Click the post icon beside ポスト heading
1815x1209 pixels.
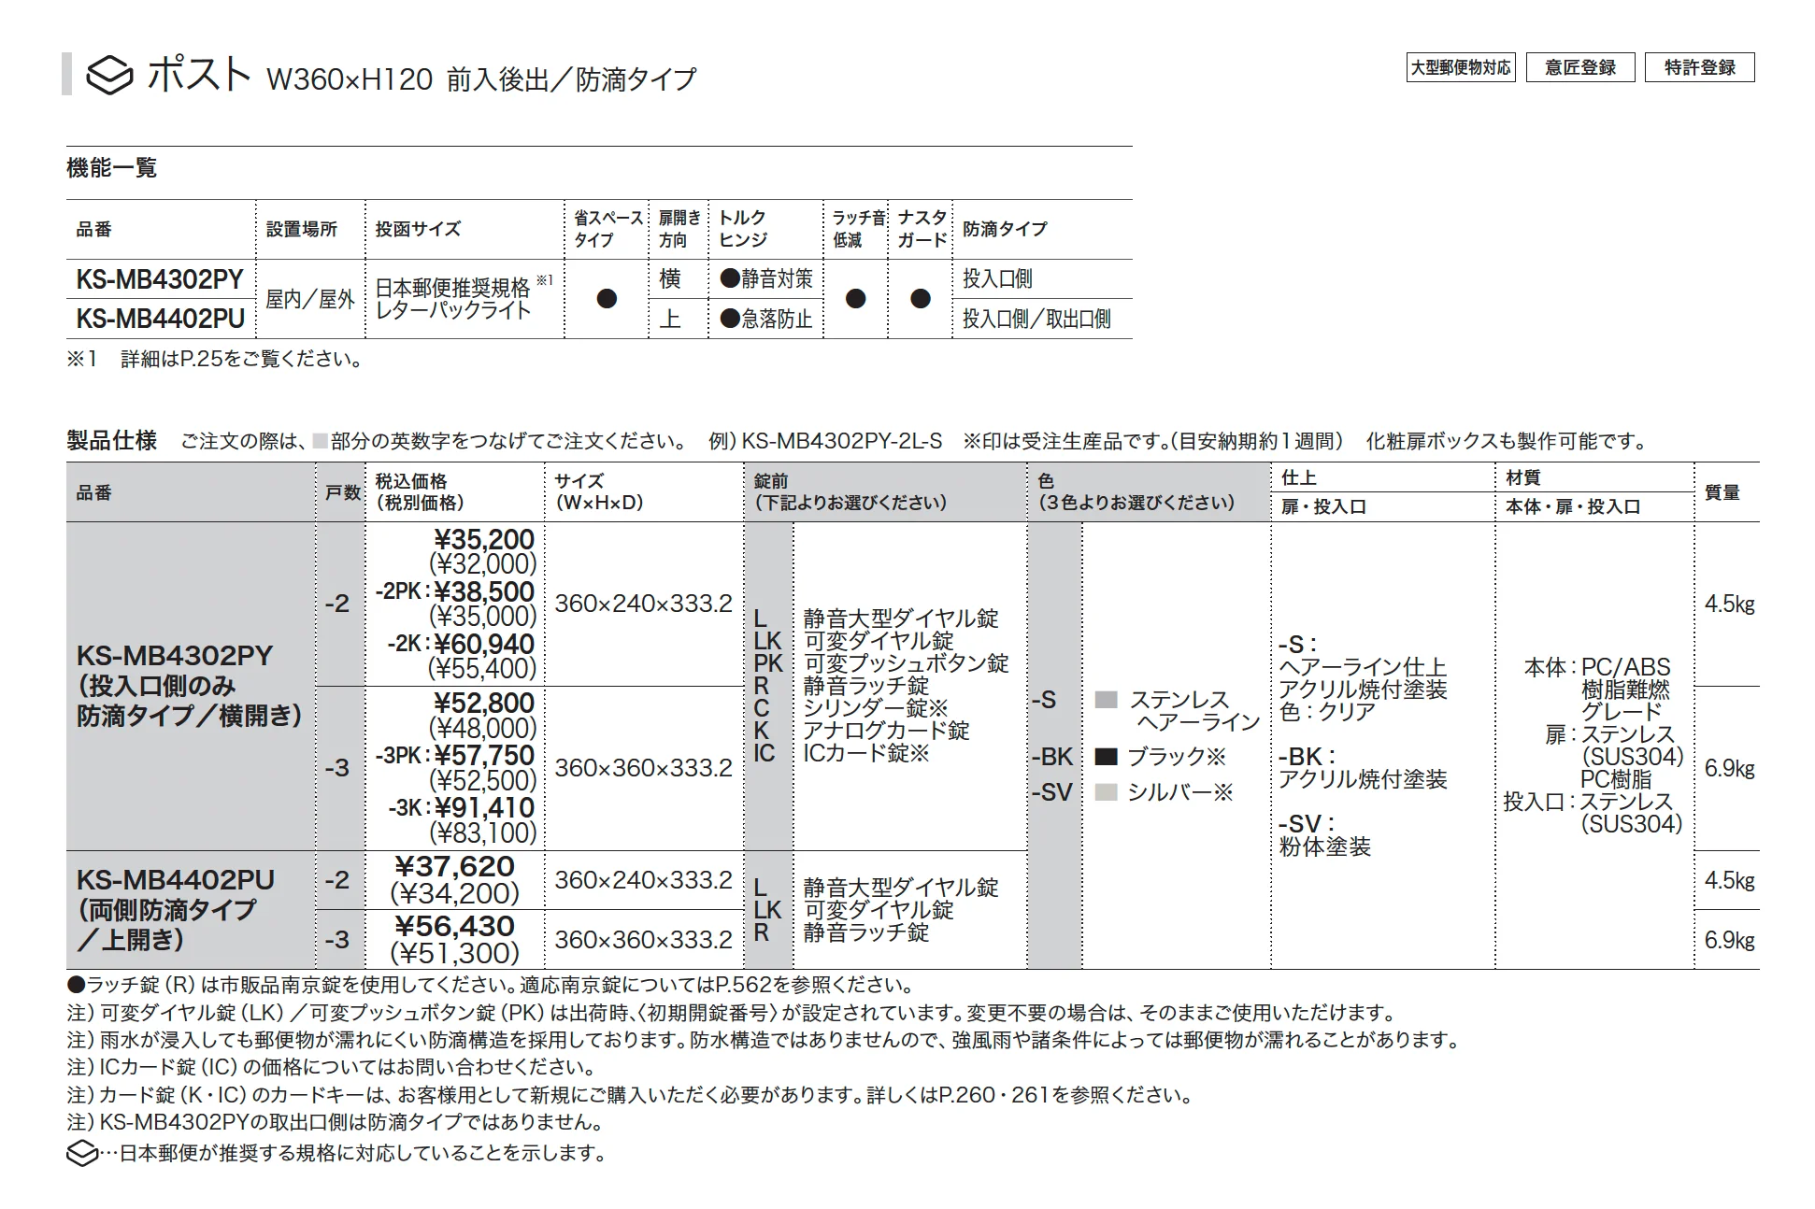tap(109, 75)
